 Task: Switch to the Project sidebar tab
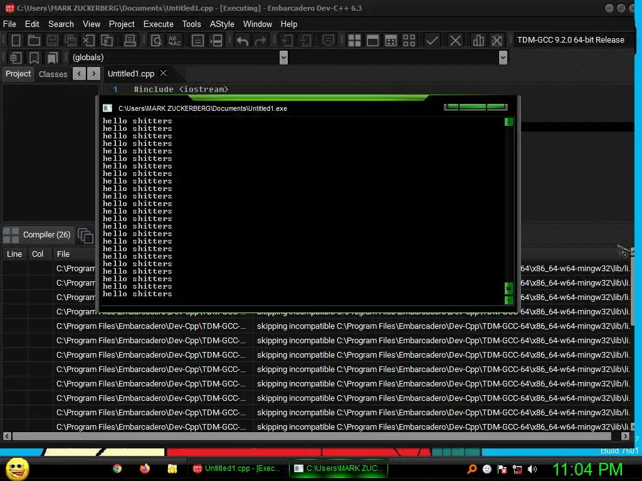18,74
